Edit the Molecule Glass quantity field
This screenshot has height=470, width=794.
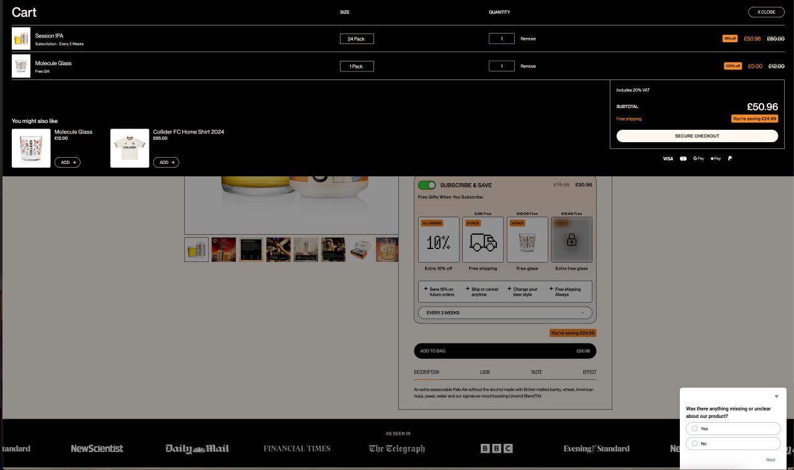(x=502, y=66)
